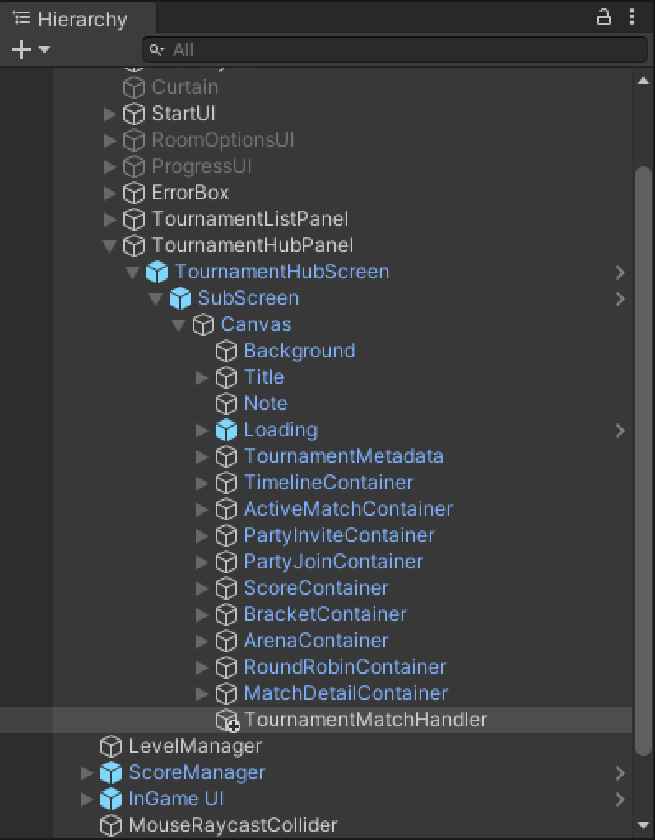Open TournamentHubScreen prefab via right chevron
The width and height of the screenshot is (655, 840).
click(x=620, y=272)
